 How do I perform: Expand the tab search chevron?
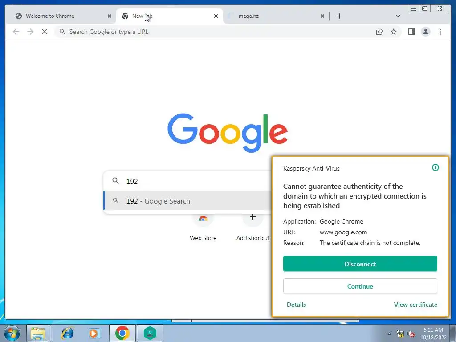(398, 16)
